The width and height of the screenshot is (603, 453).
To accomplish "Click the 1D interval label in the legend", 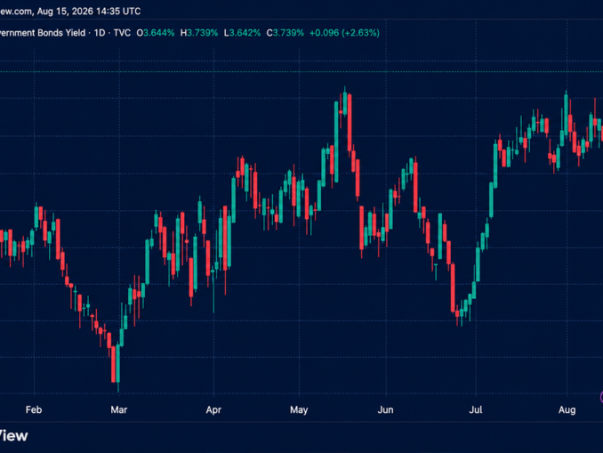I will pyautogui.click(x=100, y=33).
